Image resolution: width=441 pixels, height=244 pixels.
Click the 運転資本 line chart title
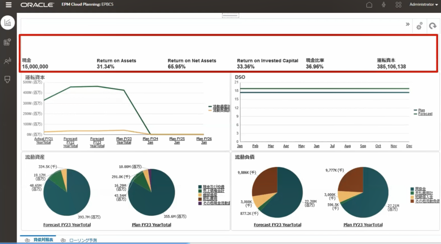coord(35,77)
